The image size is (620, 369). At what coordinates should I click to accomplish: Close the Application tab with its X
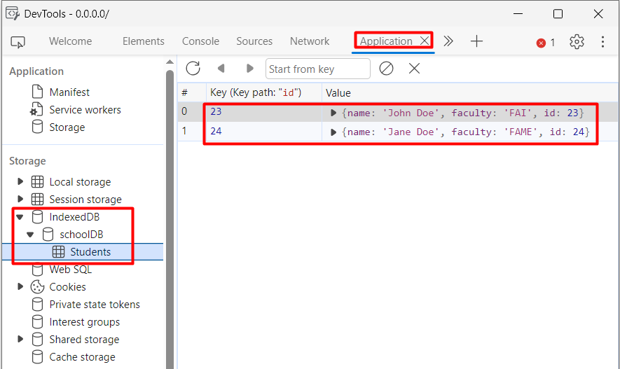(x=425, y=41)
